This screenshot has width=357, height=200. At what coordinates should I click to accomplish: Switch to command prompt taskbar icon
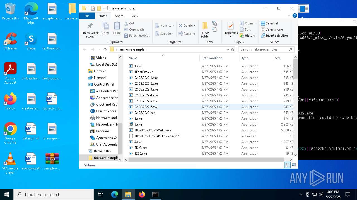coord(155,194)
